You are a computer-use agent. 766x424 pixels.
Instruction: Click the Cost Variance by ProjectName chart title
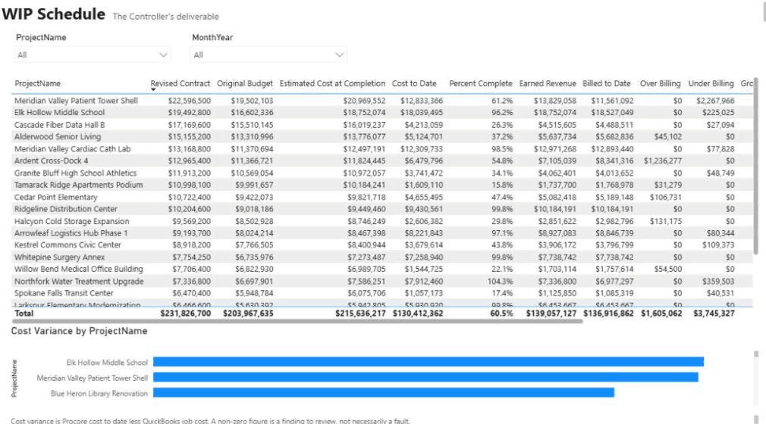pos(79,331)
